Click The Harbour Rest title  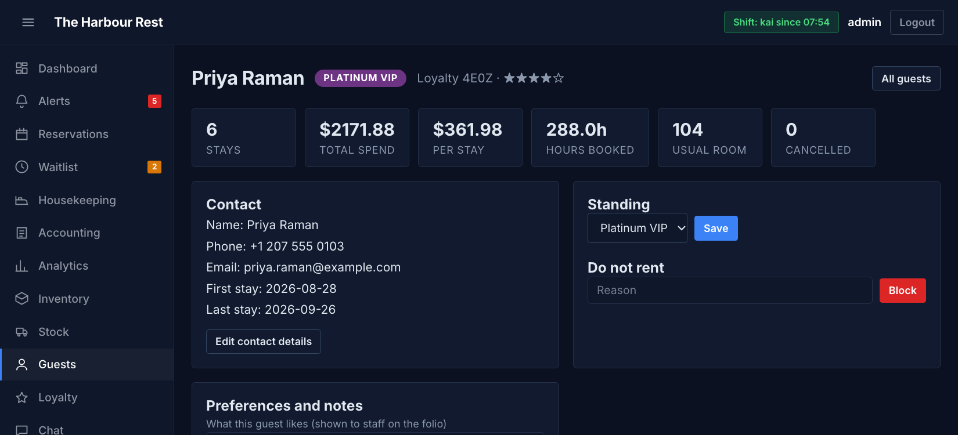click(109, 22)
